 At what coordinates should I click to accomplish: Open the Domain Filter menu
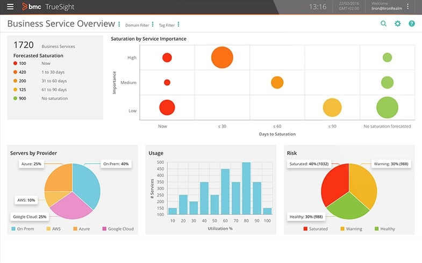tap(153, 25)
